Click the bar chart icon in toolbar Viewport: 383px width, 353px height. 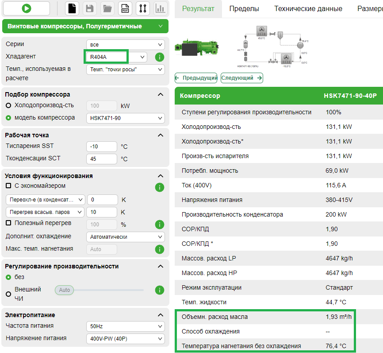point(161,8)
